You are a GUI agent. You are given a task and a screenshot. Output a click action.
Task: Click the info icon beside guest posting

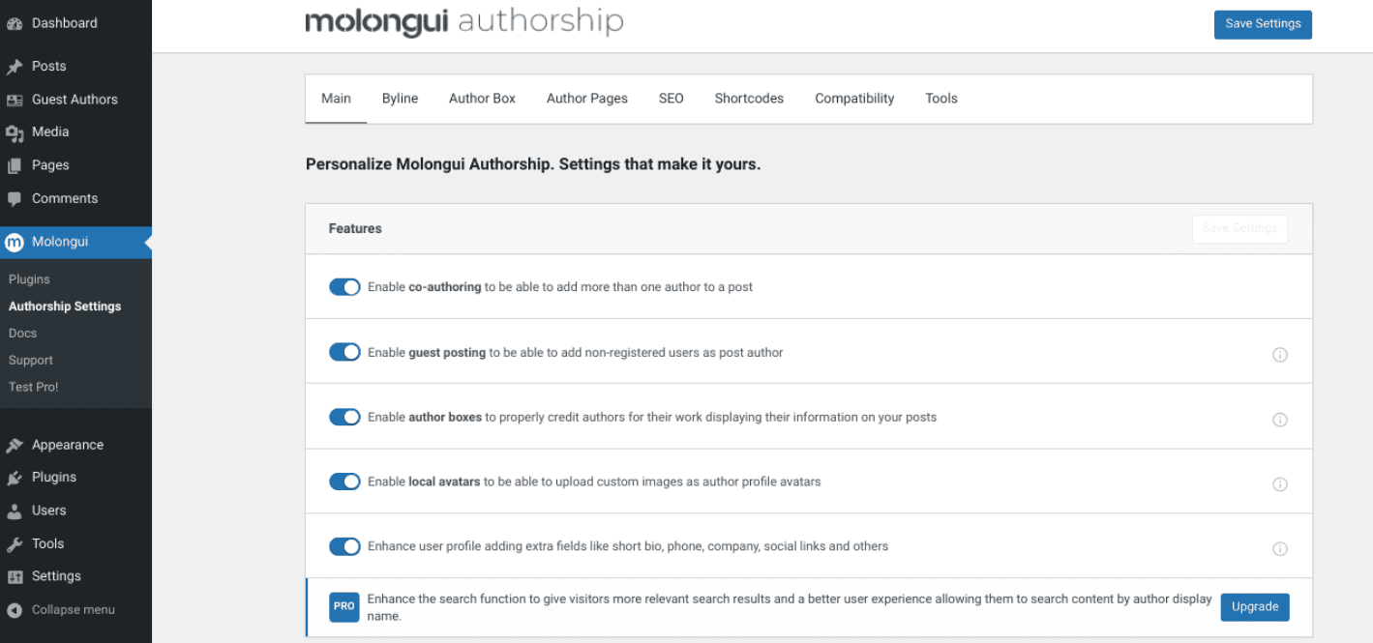tap(1280, 355)
